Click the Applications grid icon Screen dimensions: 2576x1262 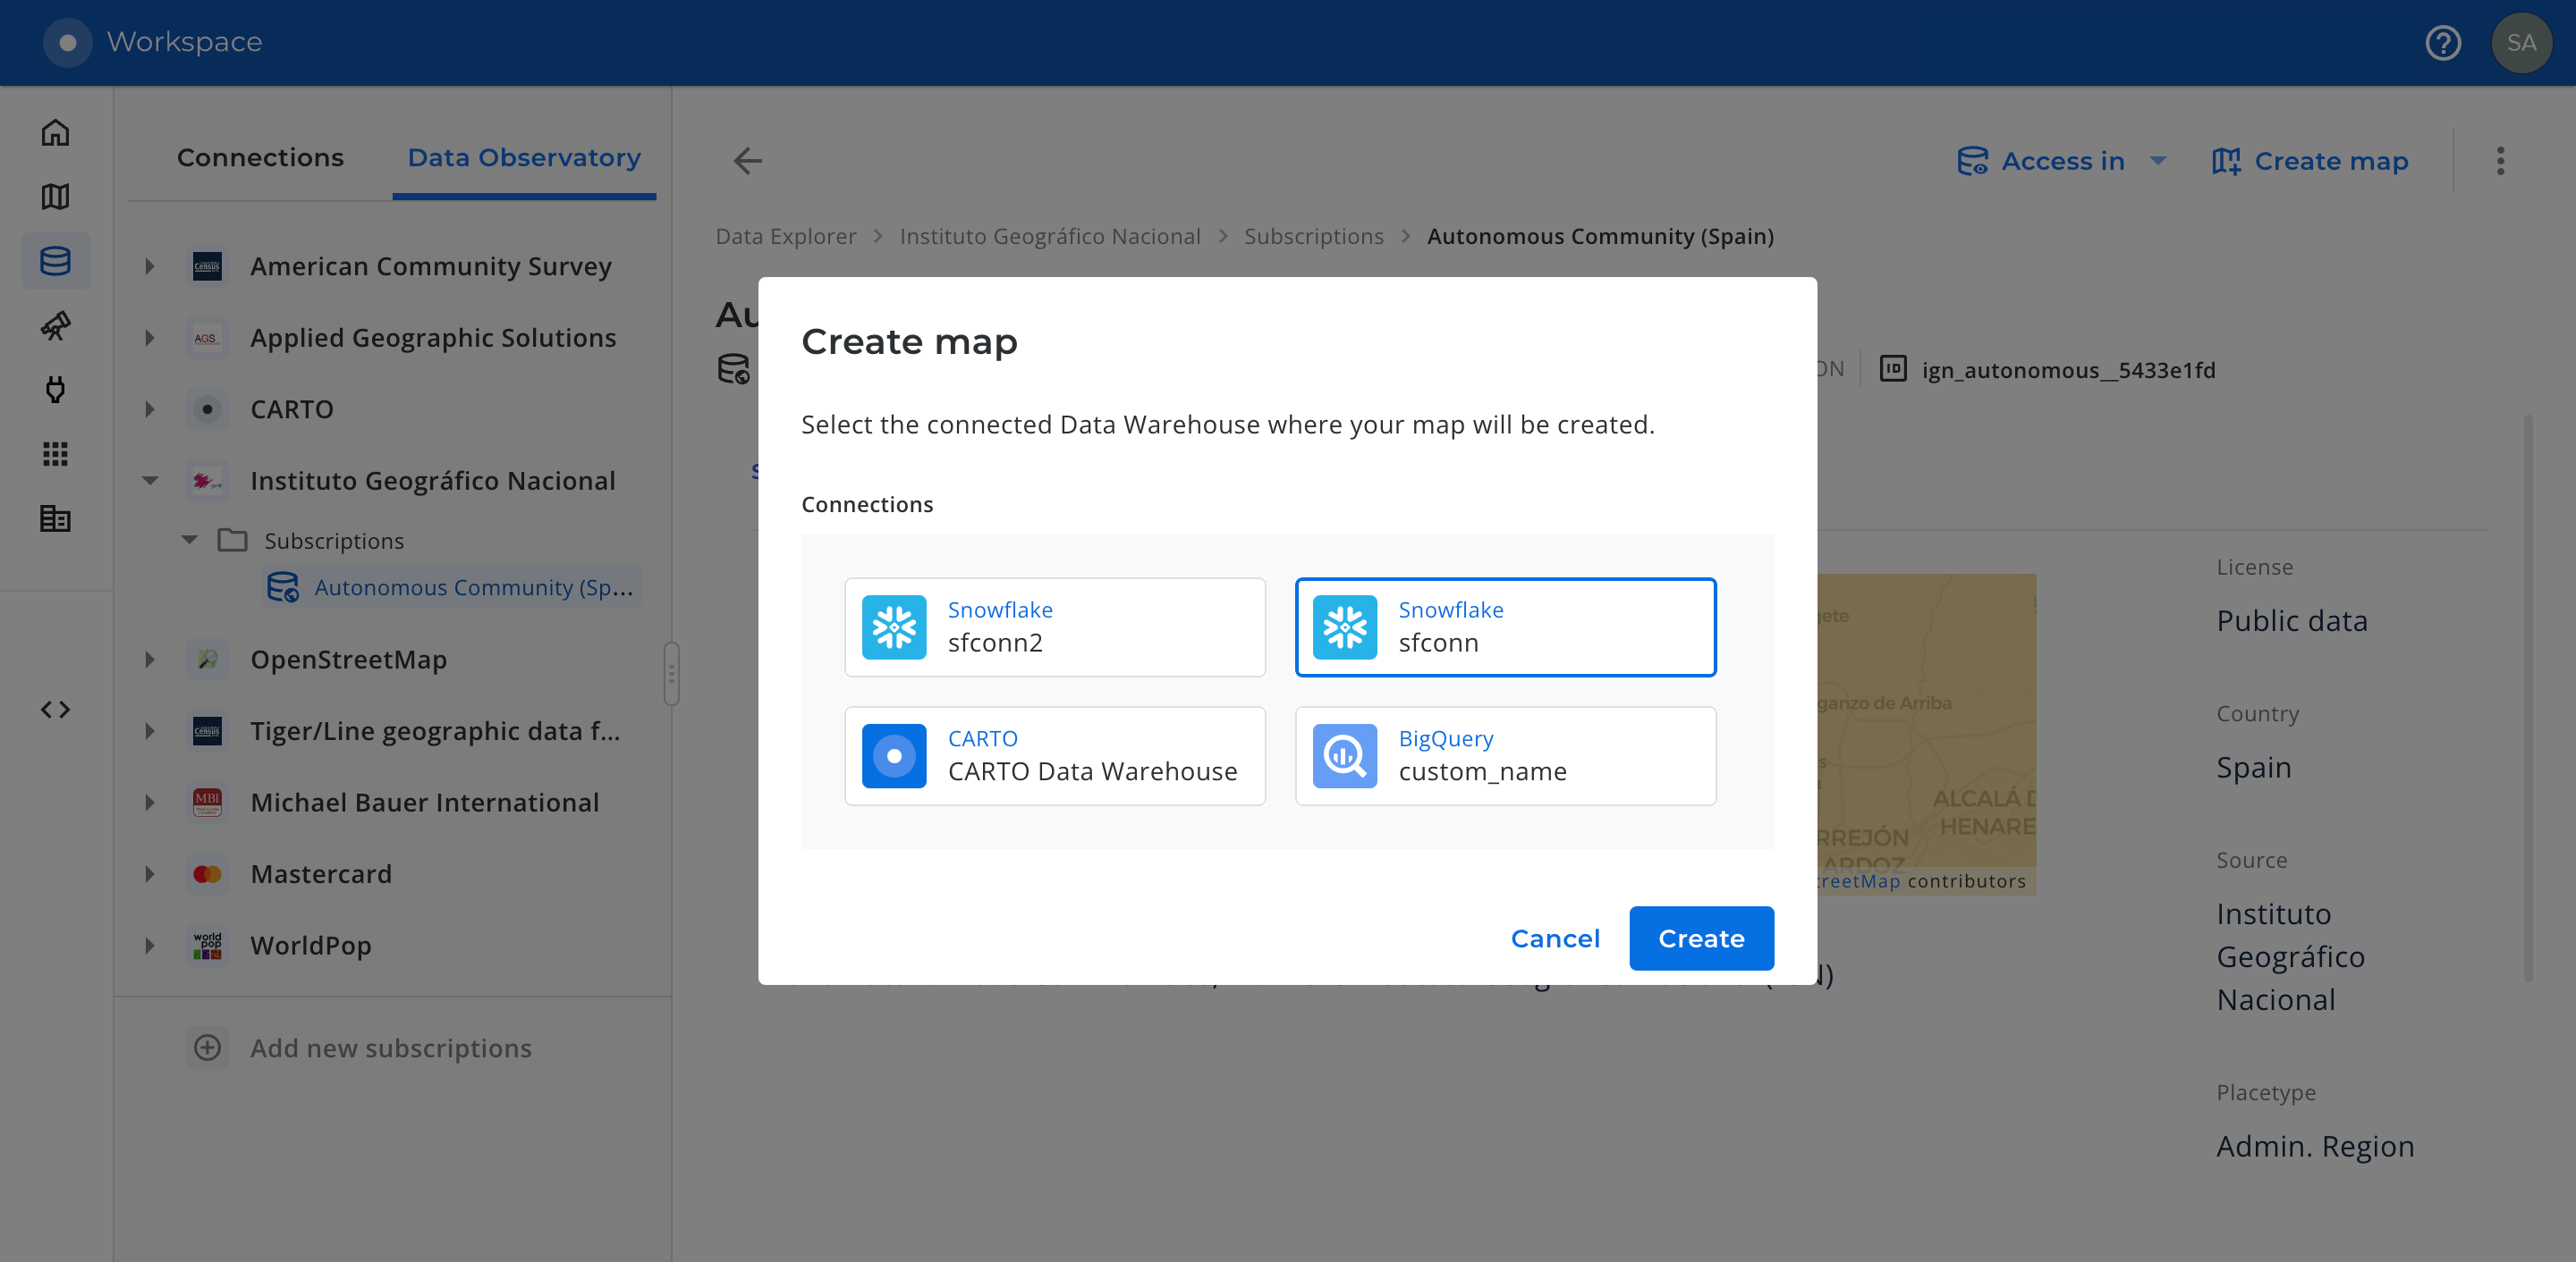[56, 454]
